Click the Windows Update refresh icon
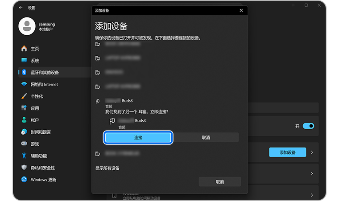 coord(24,179)
